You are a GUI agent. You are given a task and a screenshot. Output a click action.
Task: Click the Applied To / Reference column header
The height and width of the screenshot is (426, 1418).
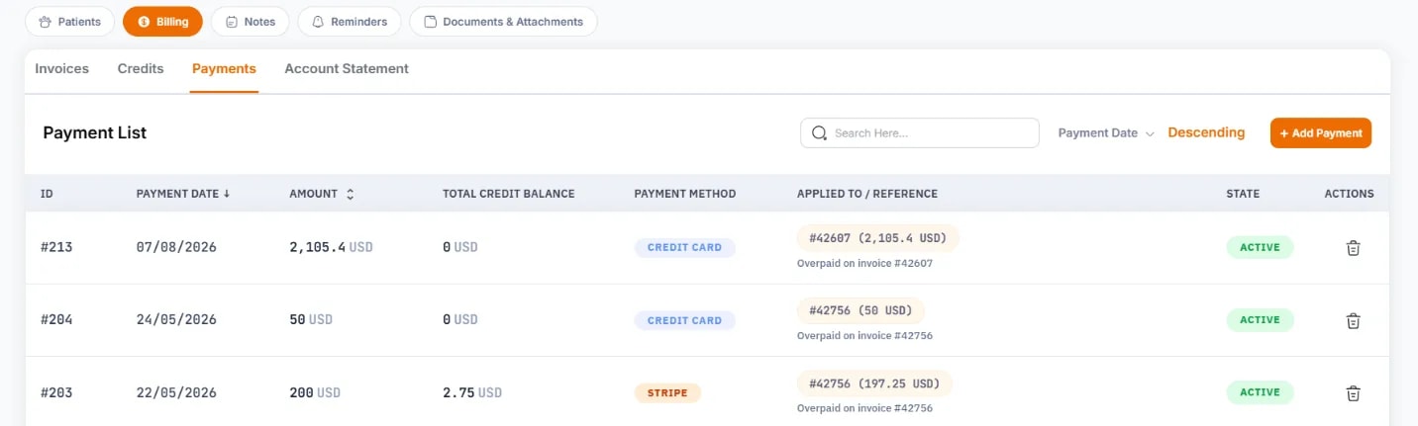[x=867, y=194]
